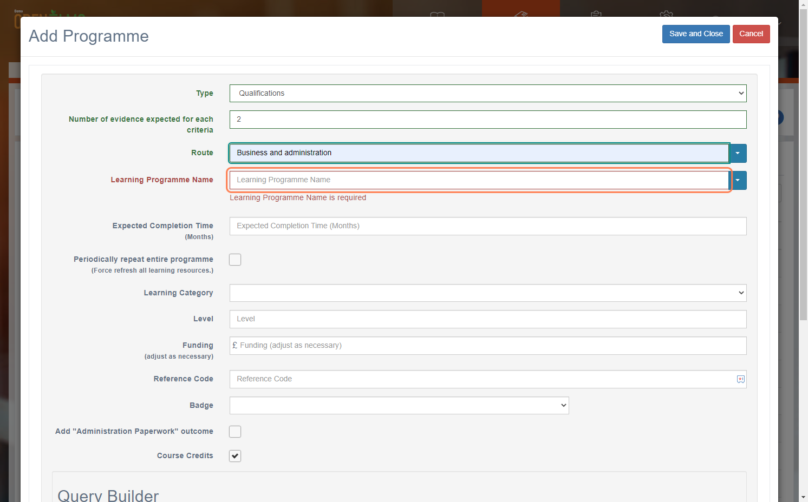Open the Badge dropdown
This screenshot has width=808, height=502.
[399, 405]
